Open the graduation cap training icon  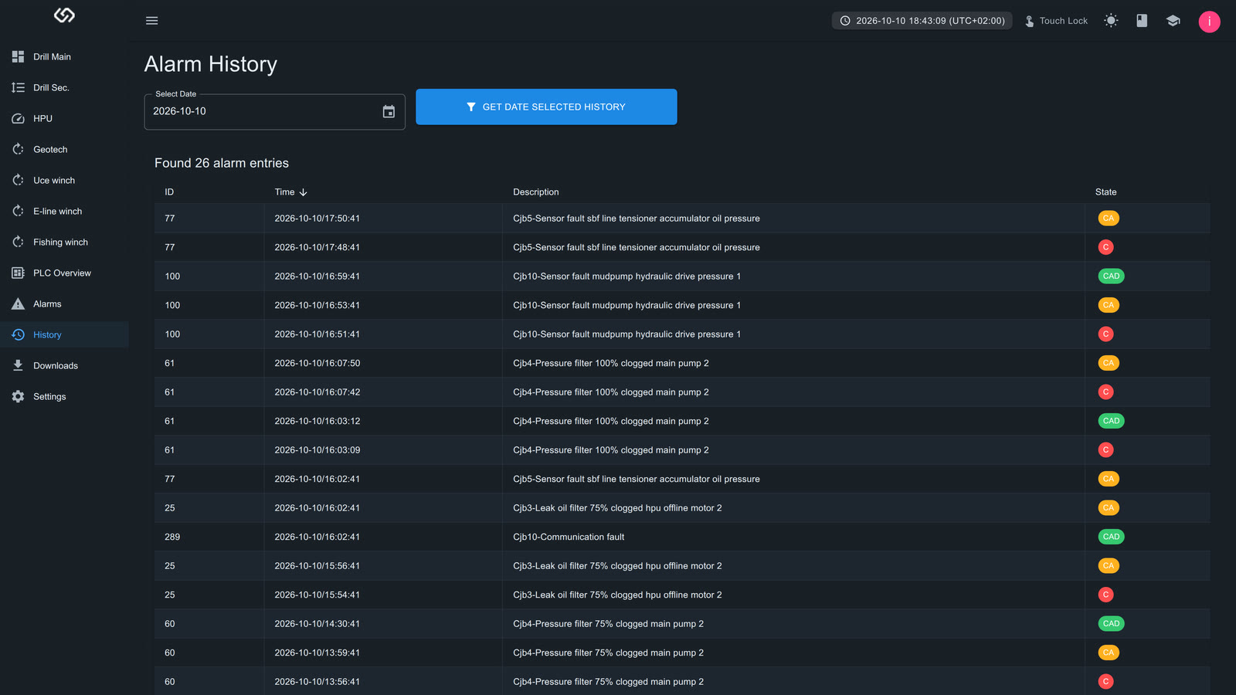[1173, 21]
